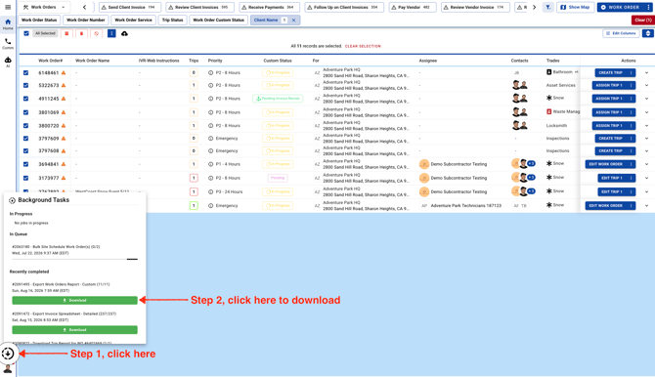
Task: Uncheck work order 4911245
Action: pos(25,99)
